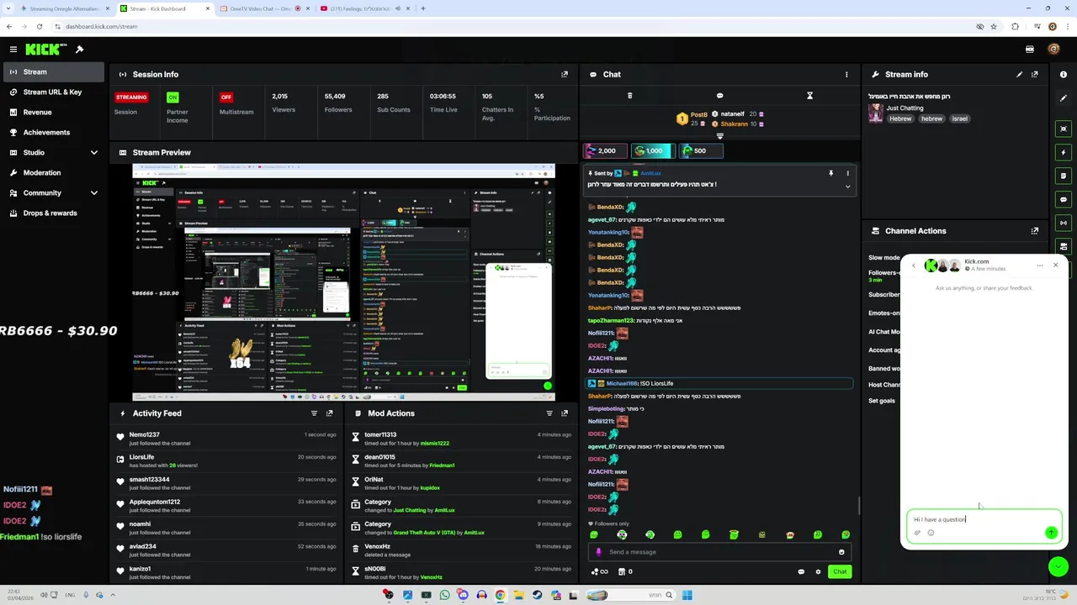Click the Partner Income ON badge
Image resolution: width=1077 pixels, height=605 pixels.
[x=172, y=97]
